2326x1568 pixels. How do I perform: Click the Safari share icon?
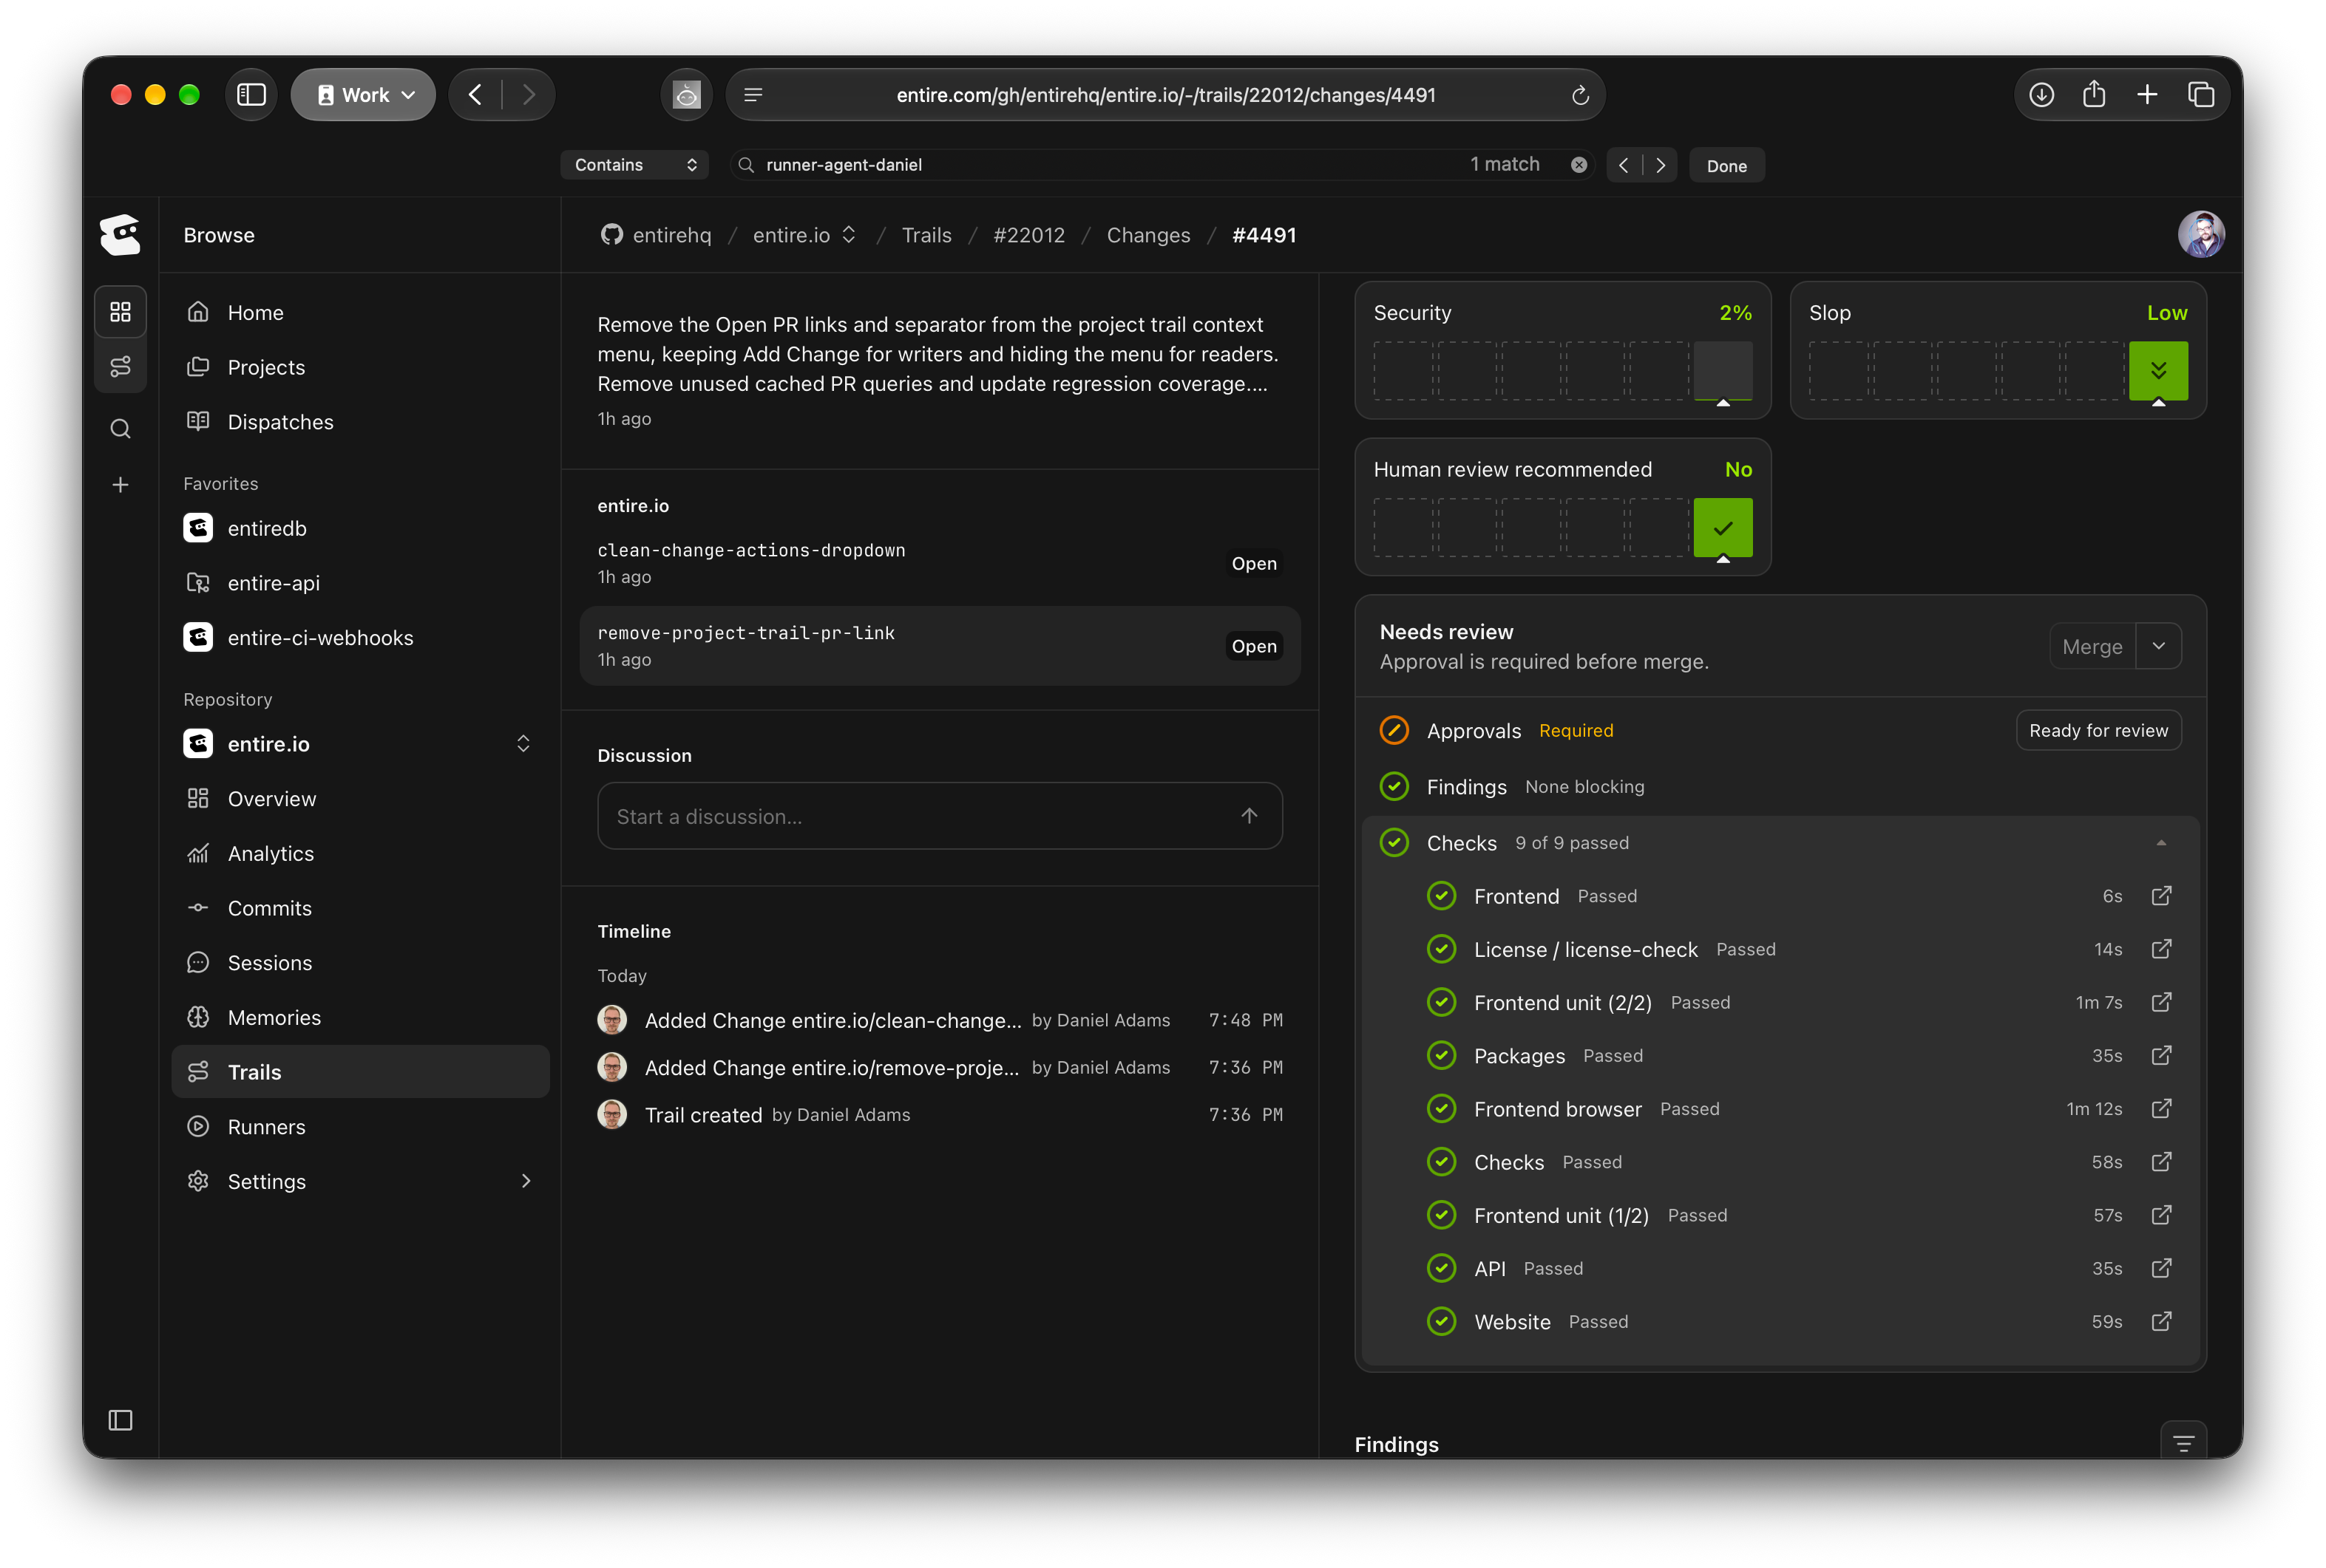click(x=2094, y=95)
